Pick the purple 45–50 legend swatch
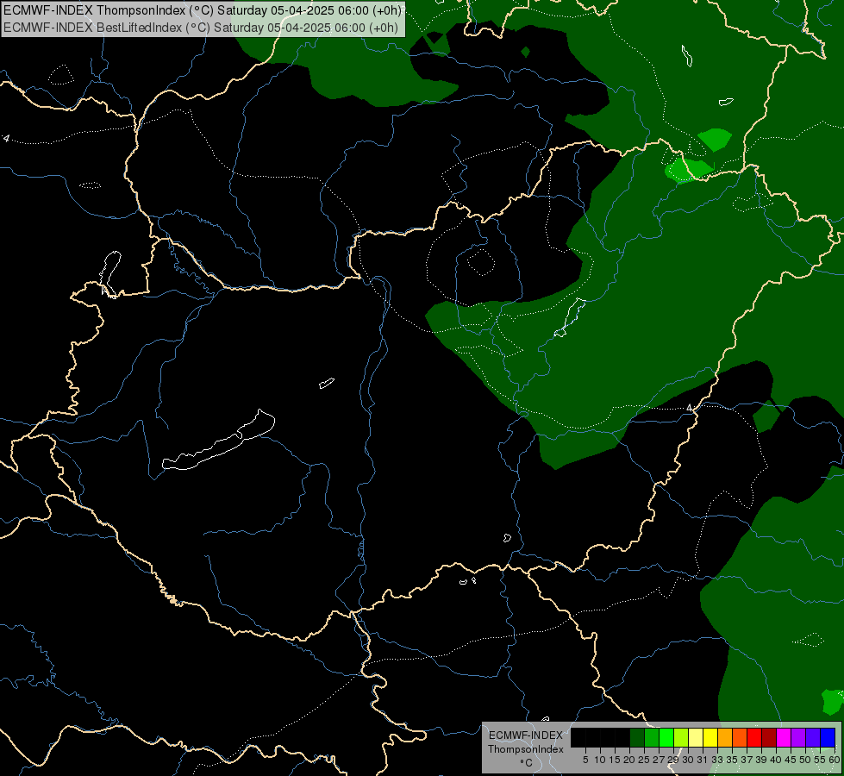This screenshot has width=844, height=776. (797, 737)
